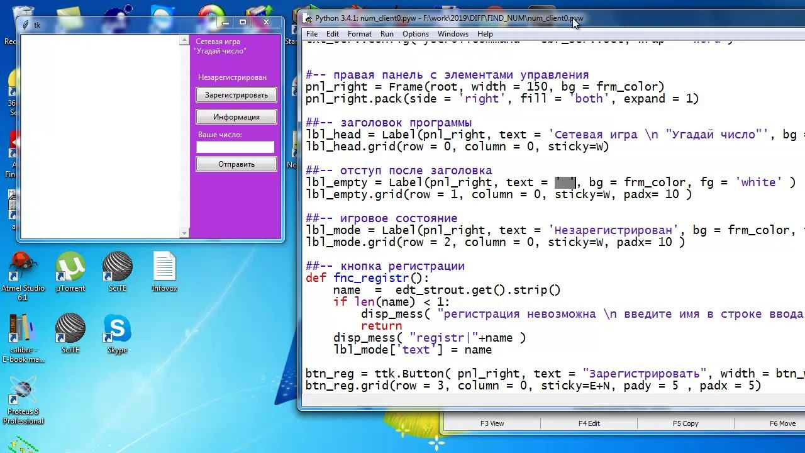Click the "pnl_right.pack" code line

tap(502, 99)
